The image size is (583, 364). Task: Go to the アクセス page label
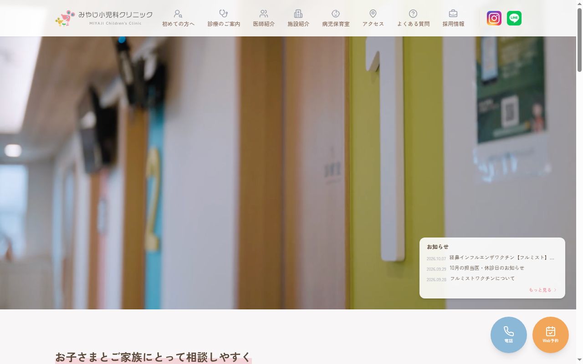tap(373, 24)
